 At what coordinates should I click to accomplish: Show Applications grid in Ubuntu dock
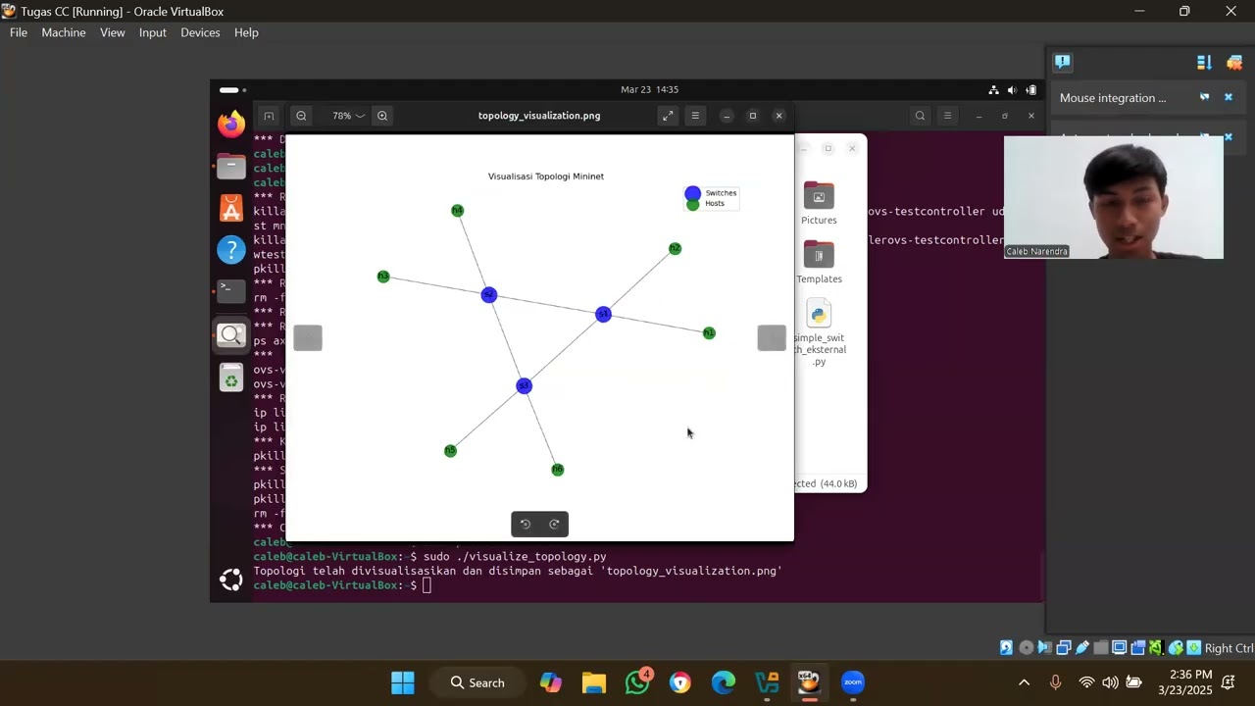[231, 580]
